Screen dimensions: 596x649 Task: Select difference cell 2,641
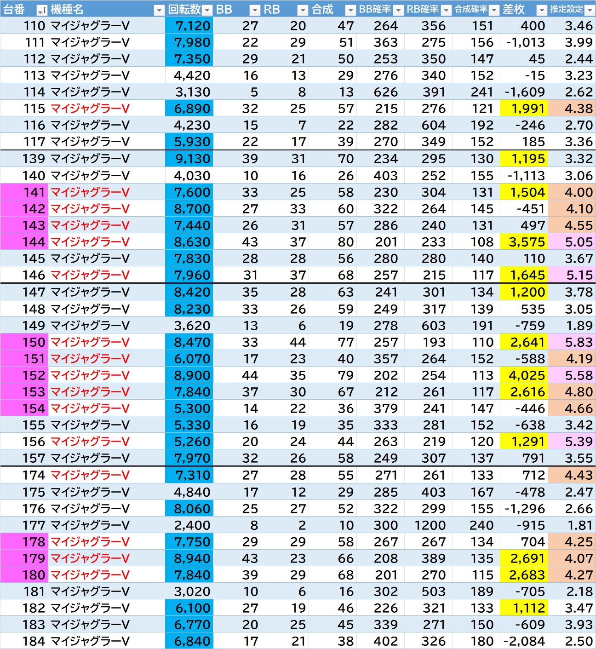[x=523, y=342]
